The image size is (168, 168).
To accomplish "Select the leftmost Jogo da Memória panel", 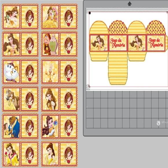I will point(118,43).
